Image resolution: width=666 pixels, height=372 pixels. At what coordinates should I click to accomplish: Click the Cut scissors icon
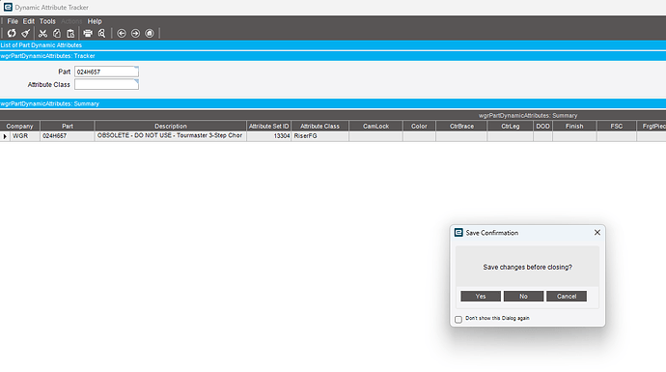click(x=42, y=33)
